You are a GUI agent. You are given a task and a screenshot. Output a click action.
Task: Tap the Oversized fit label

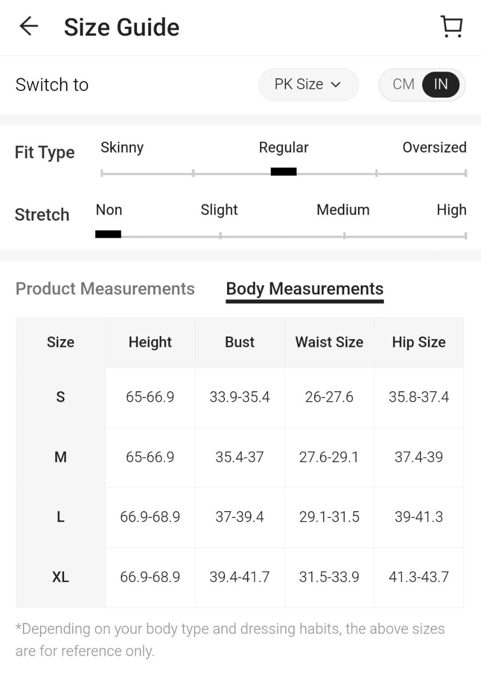434,148
